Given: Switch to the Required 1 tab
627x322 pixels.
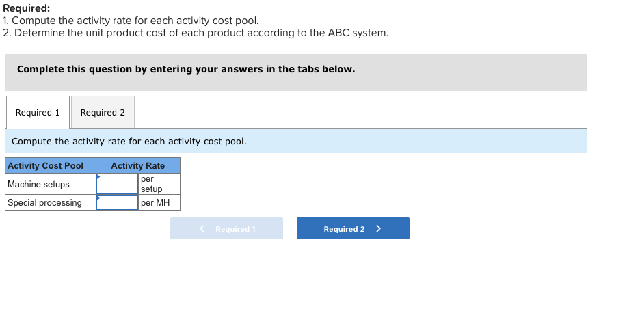Looking at the screenshot, I should point(38,113).
